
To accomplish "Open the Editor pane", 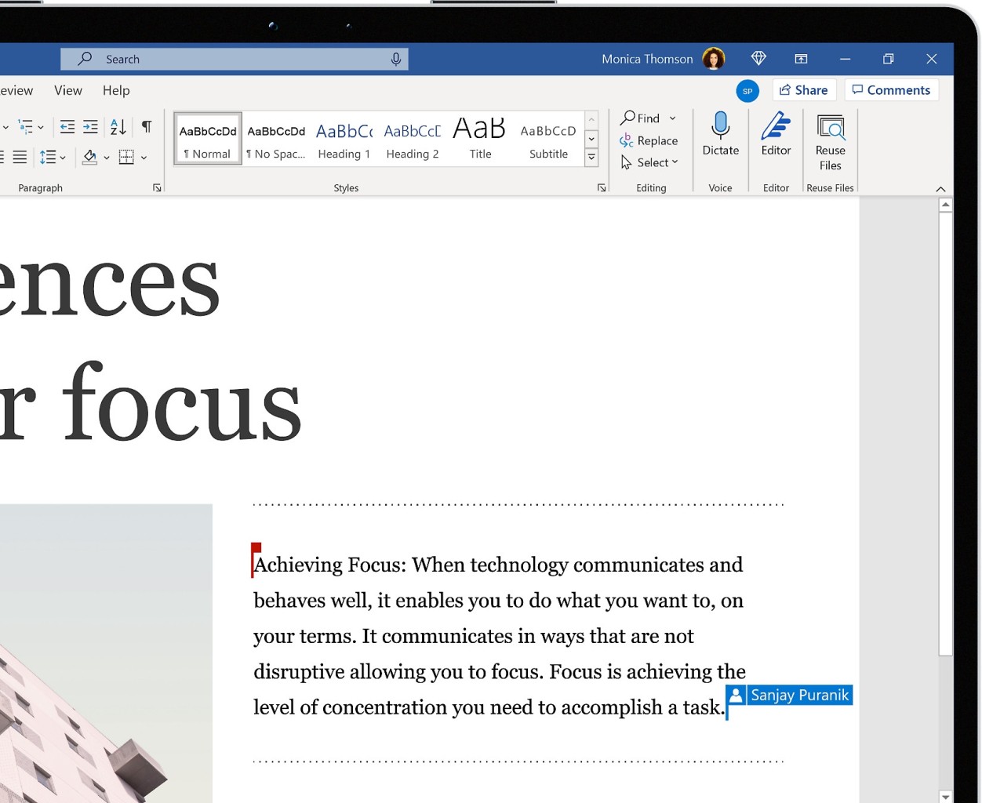I will pos(775,129).
